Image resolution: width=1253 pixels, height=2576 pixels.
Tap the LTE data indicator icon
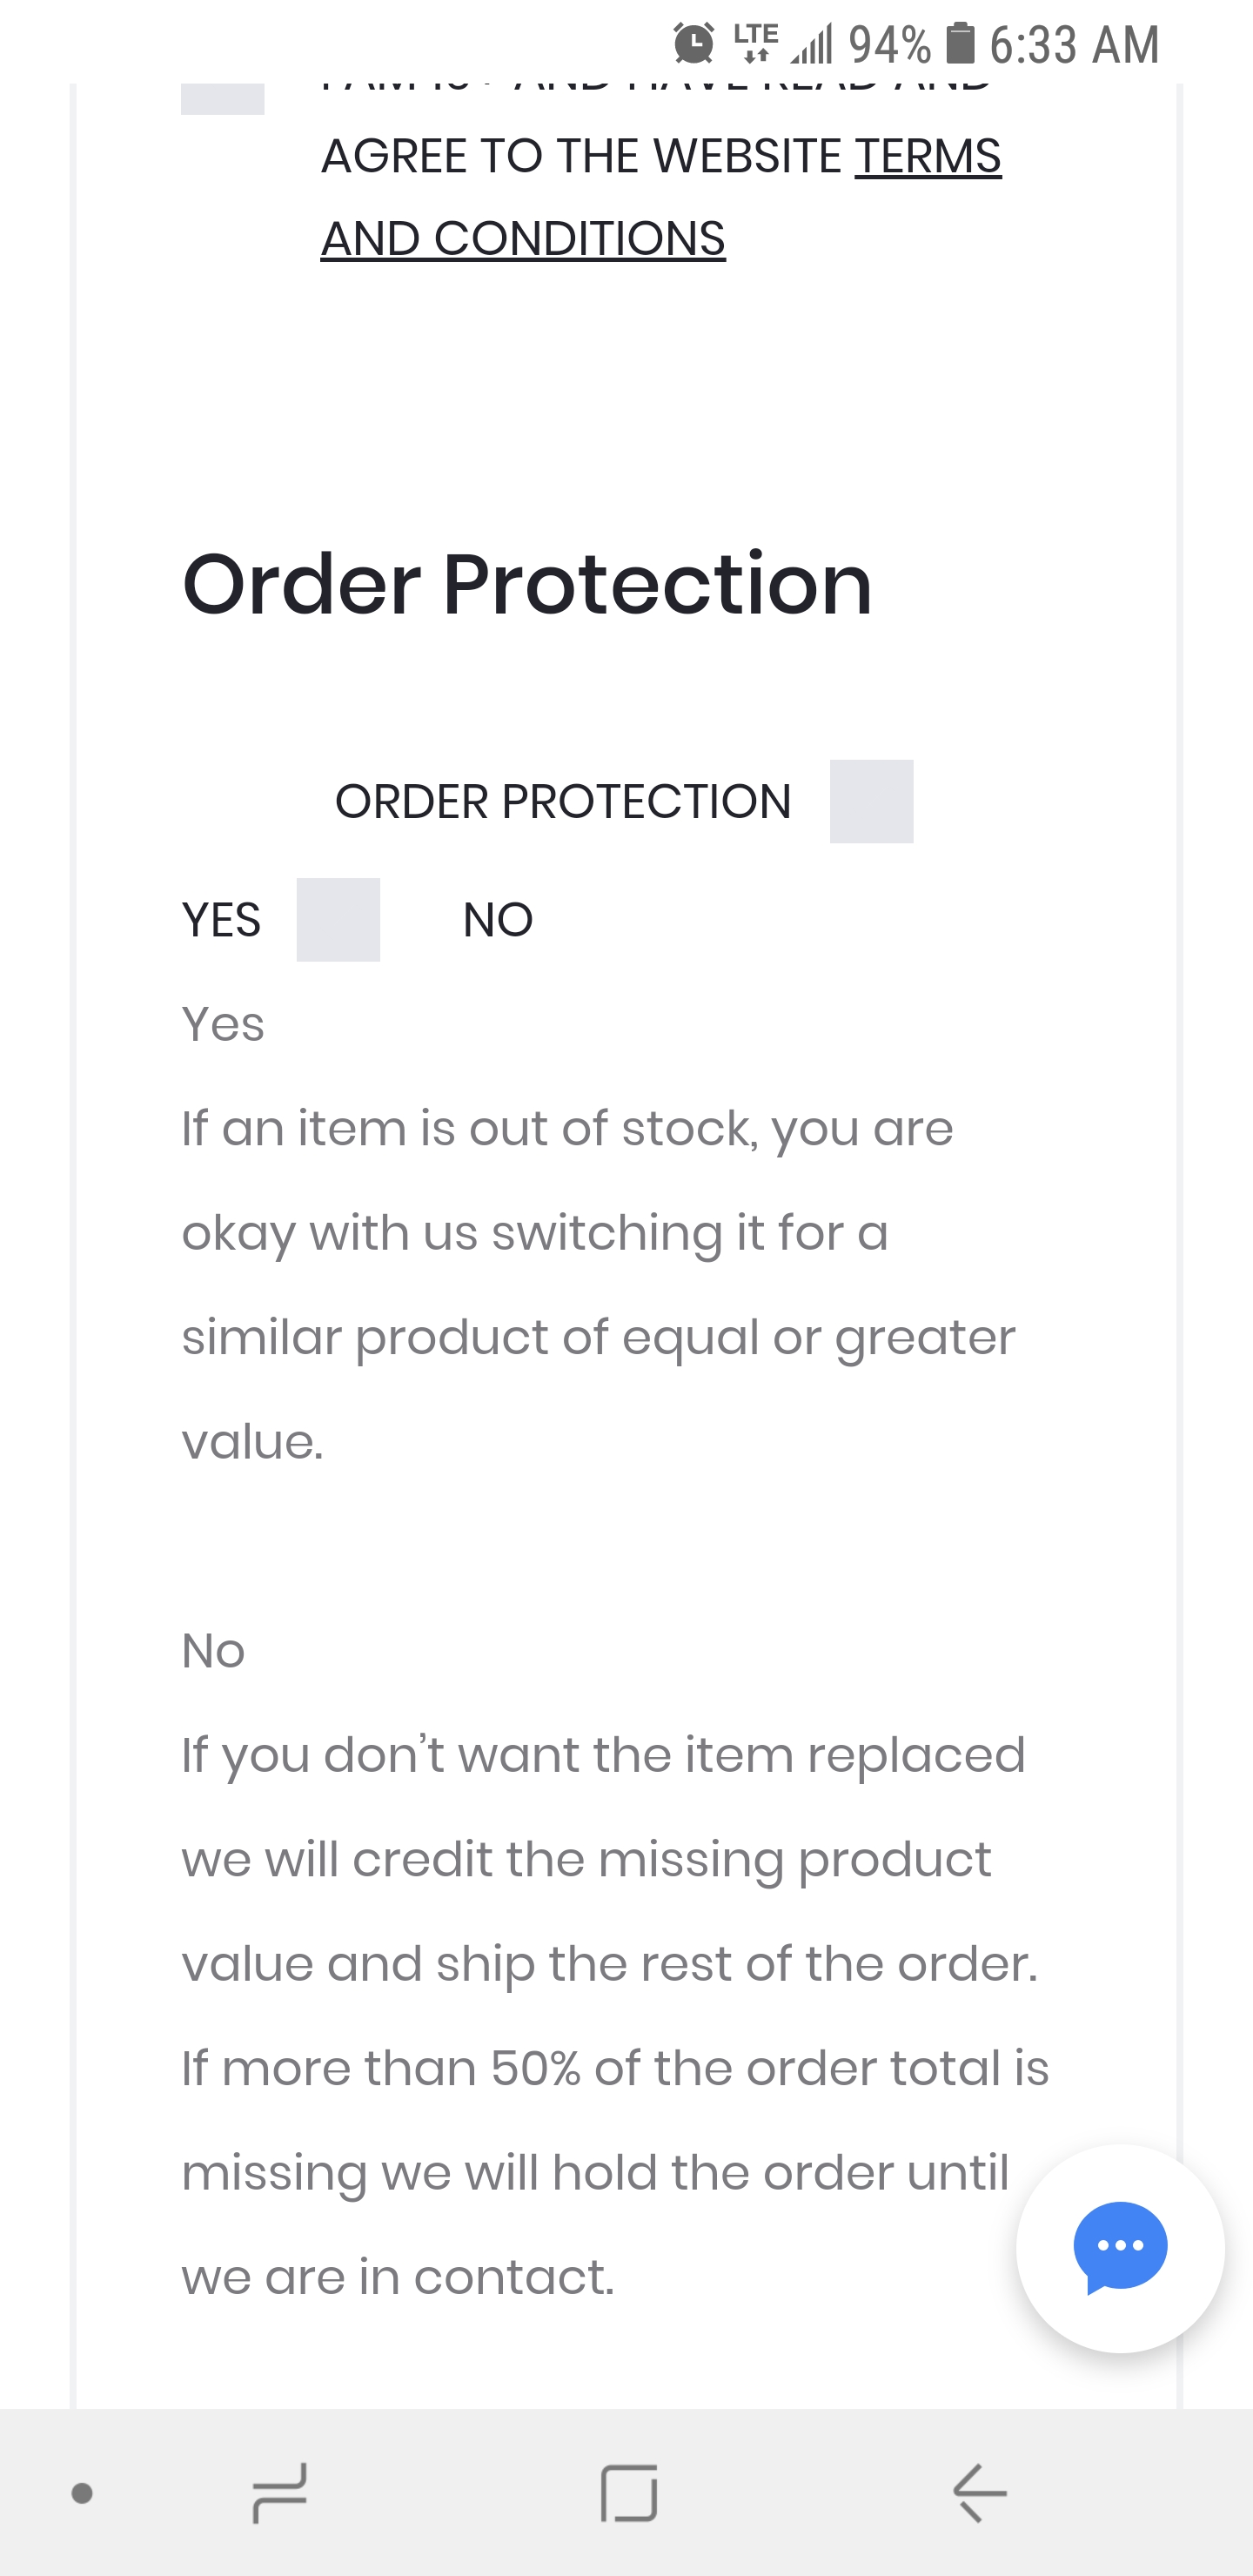755,42
